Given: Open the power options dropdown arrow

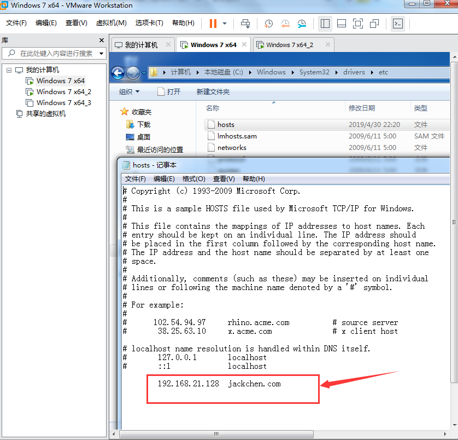Looking at the screenshot, I should coord(225,24).
